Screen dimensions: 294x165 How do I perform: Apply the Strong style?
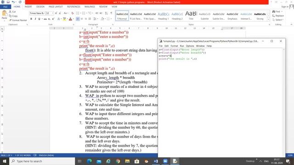click(x=260, y=16)
